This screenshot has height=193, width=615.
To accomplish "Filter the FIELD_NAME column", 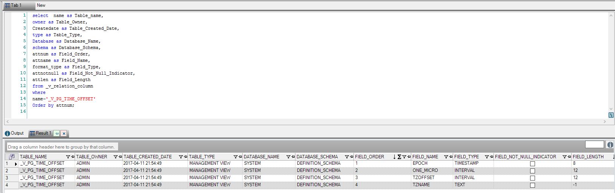I will (446, 157).
